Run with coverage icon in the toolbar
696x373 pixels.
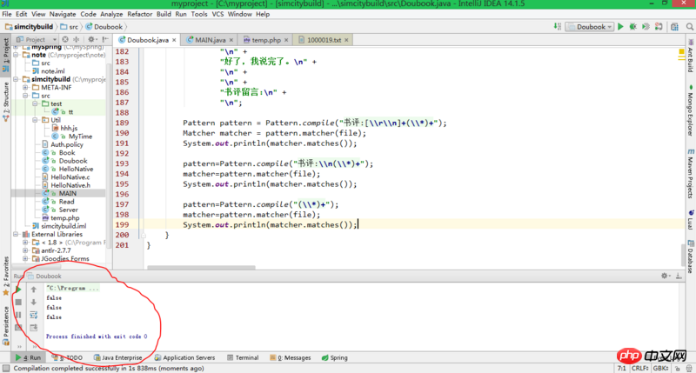pyautogui.click(x=646, y=27)
